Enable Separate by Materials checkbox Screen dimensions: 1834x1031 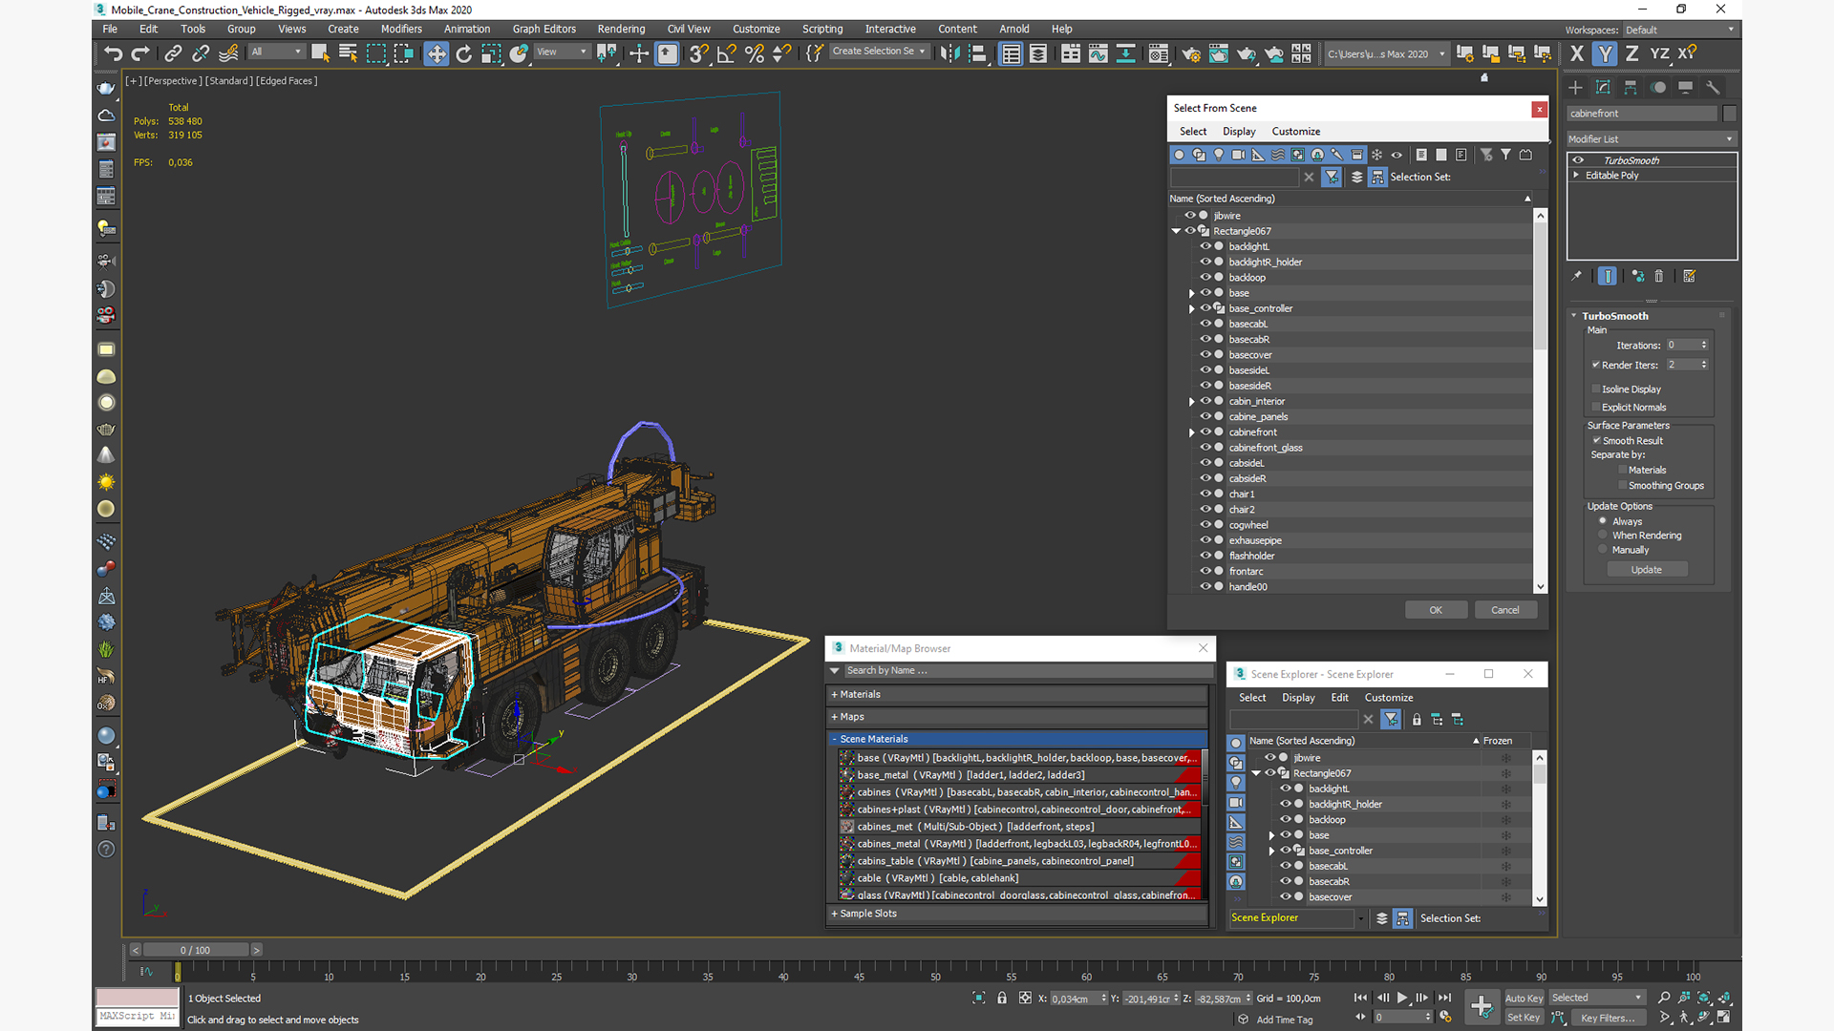coord(1622,470)
